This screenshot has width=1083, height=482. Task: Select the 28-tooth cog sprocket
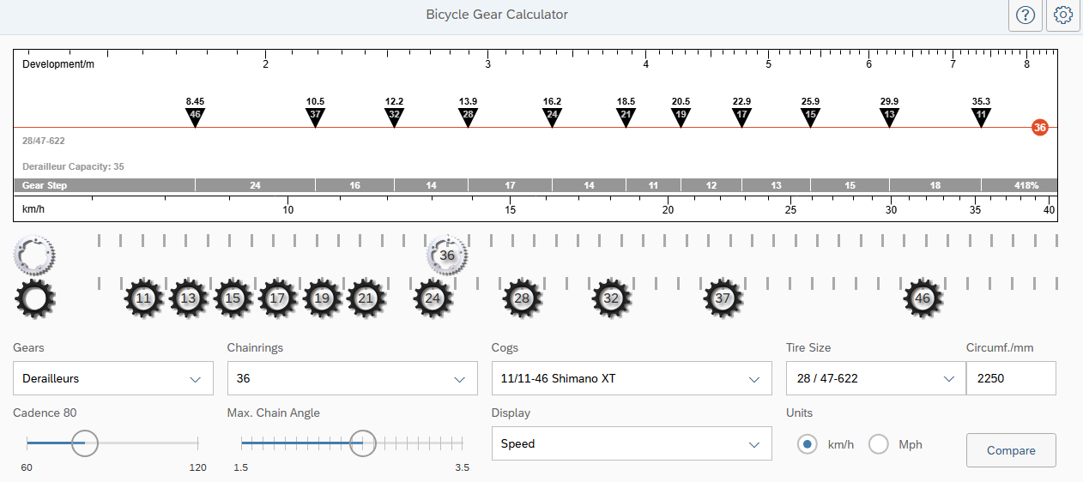pyautogui.click(x=522, y=298)
